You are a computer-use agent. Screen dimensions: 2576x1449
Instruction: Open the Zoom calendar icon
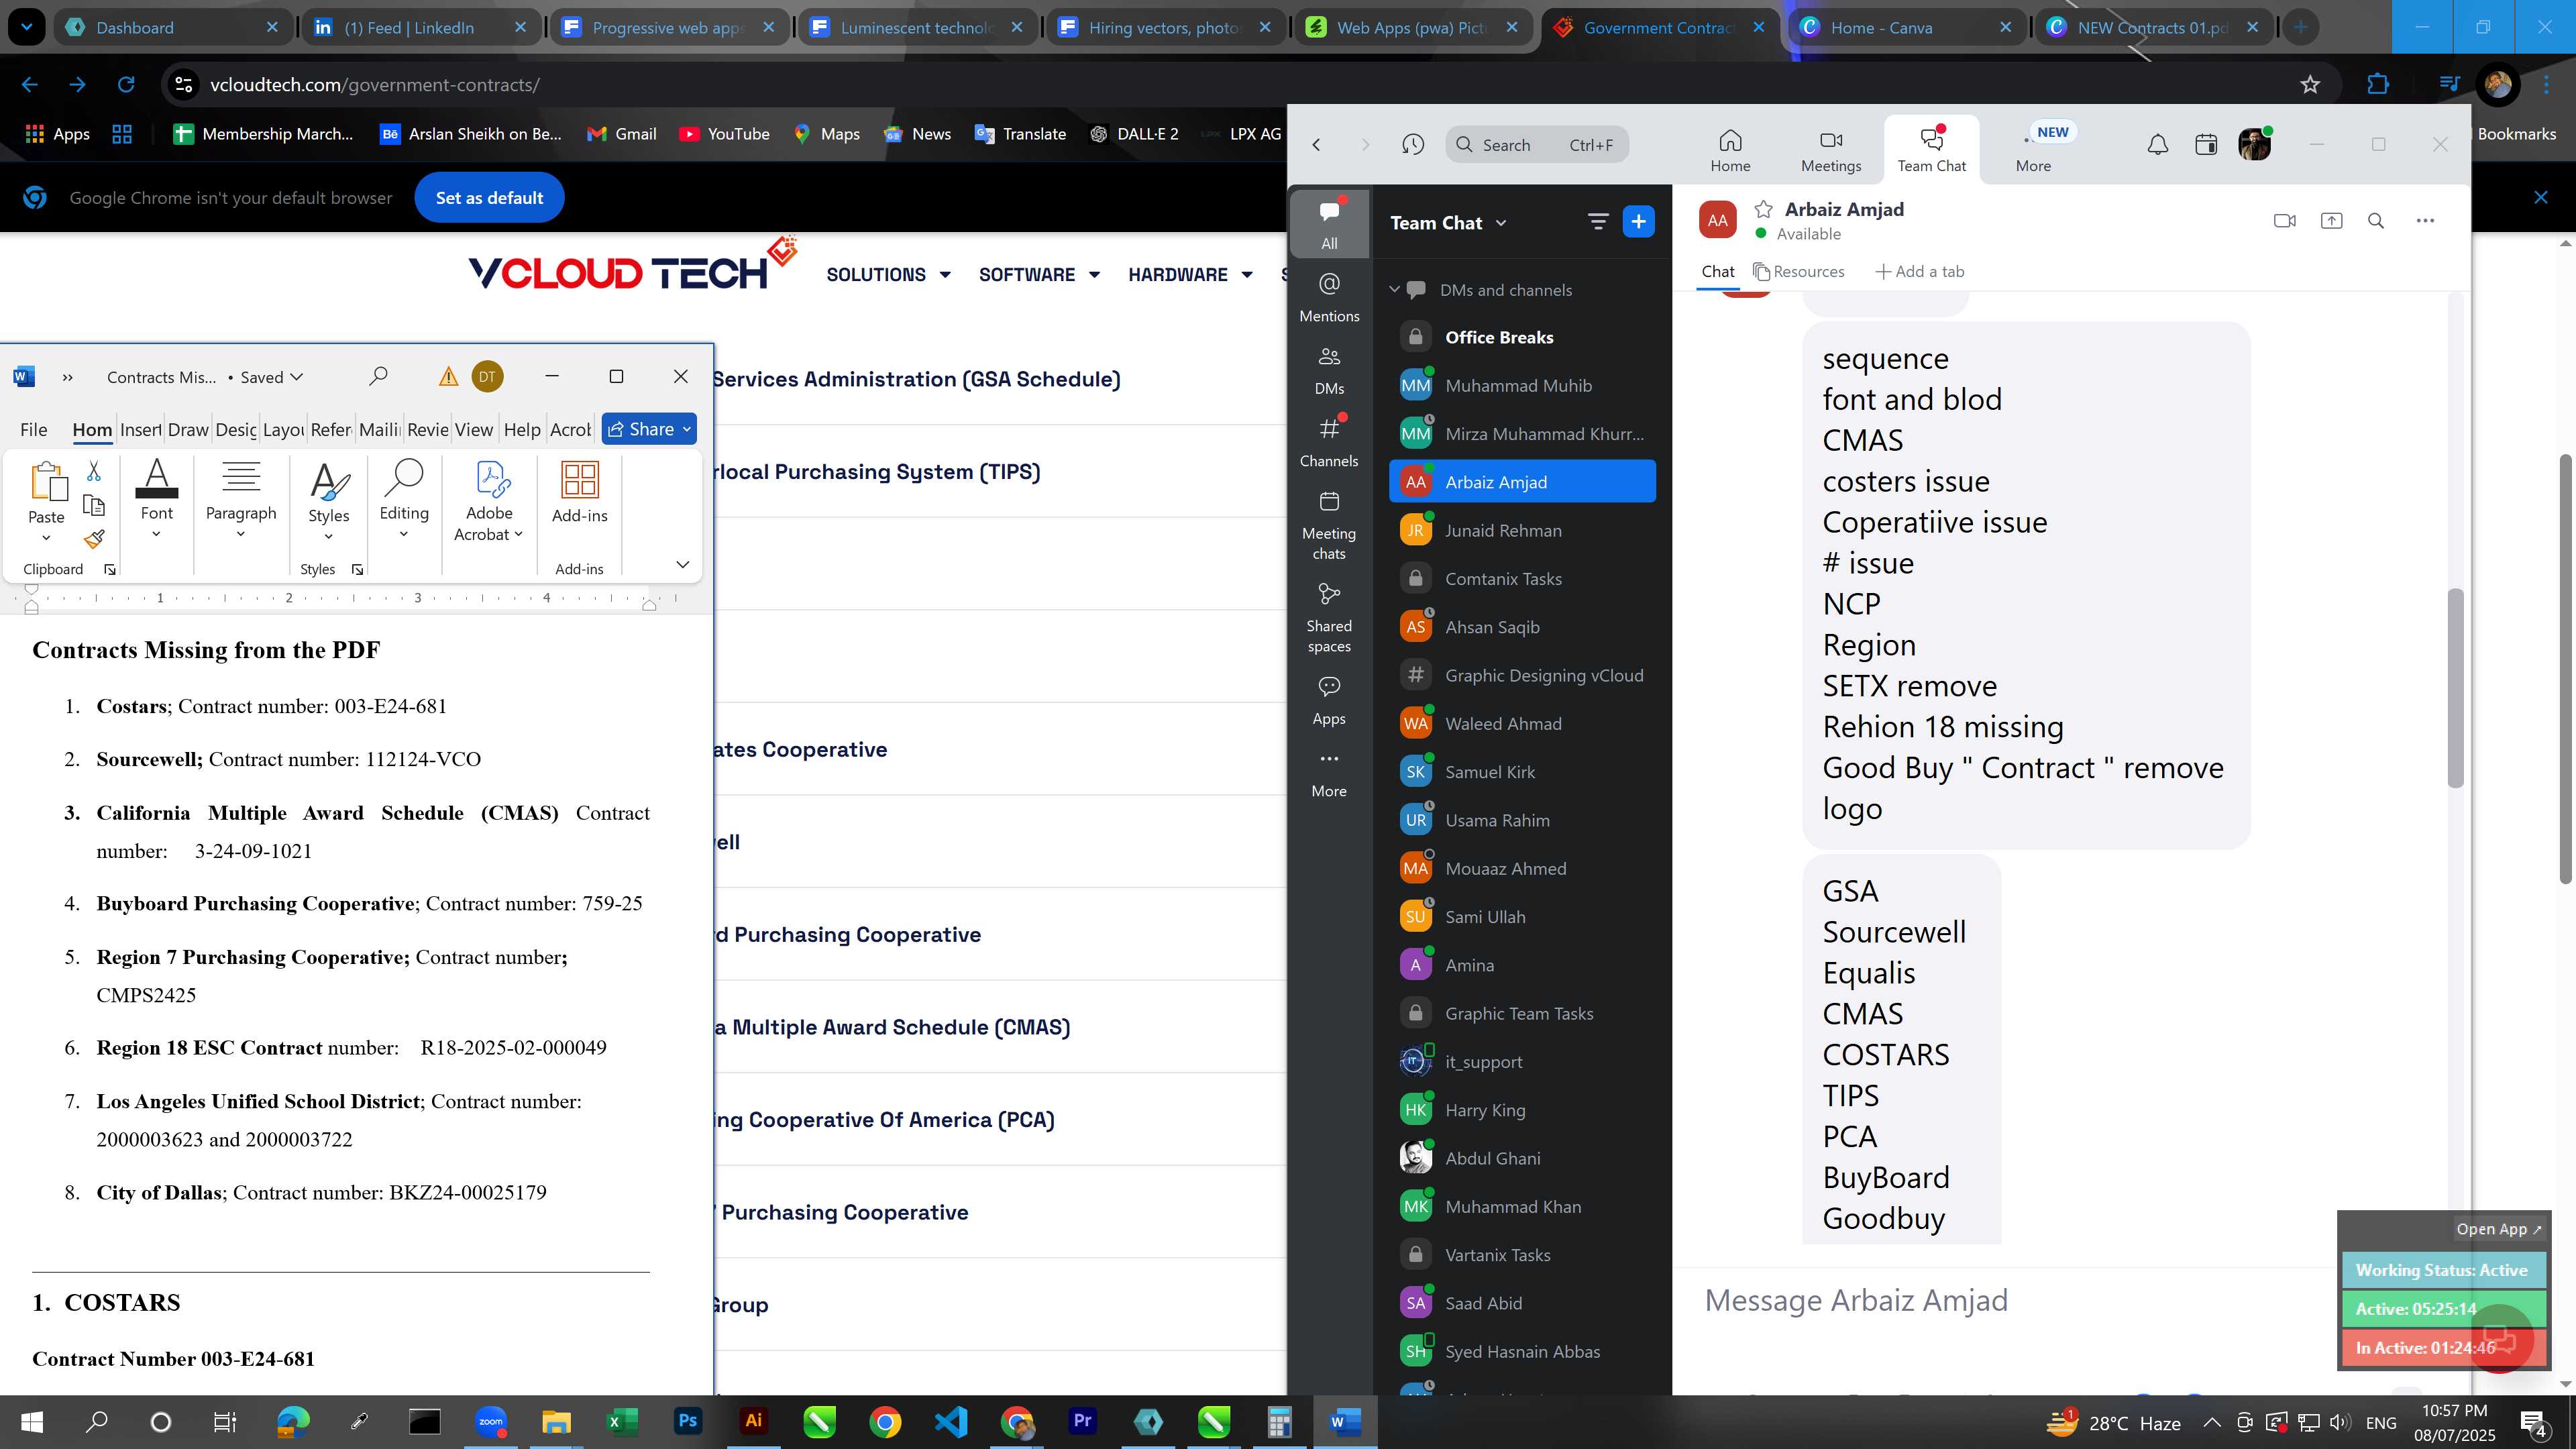[x=2205, y=144]
